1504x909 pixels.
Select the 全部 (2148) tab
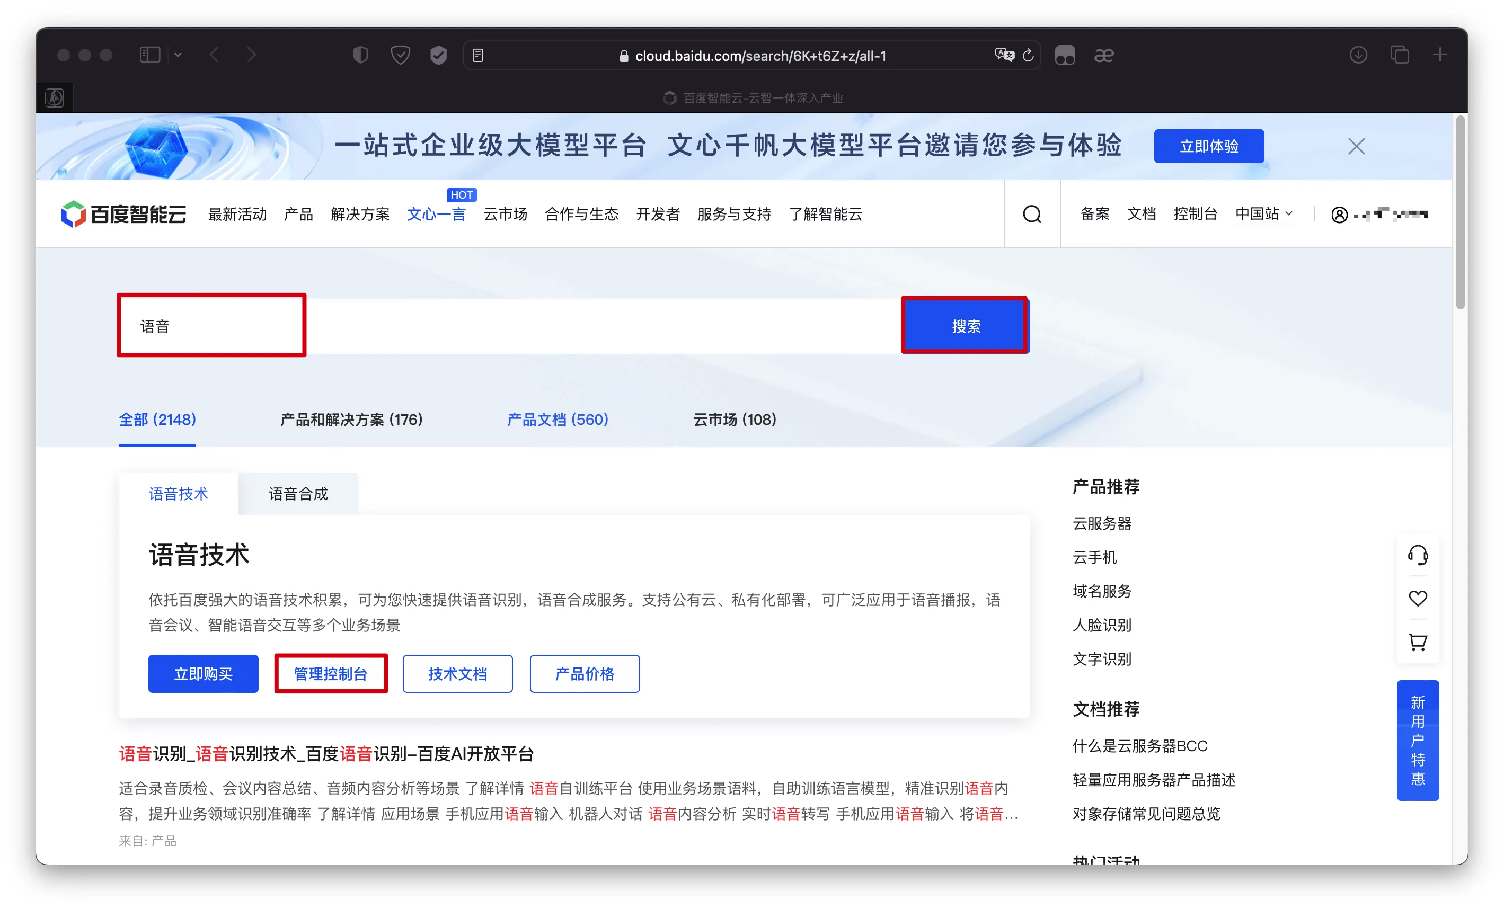157,420
